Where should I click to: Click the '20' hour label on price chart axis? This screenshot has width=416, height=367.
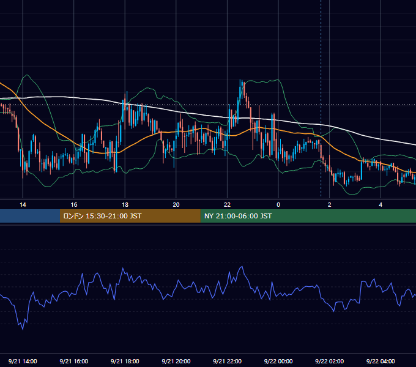[176, 205]
